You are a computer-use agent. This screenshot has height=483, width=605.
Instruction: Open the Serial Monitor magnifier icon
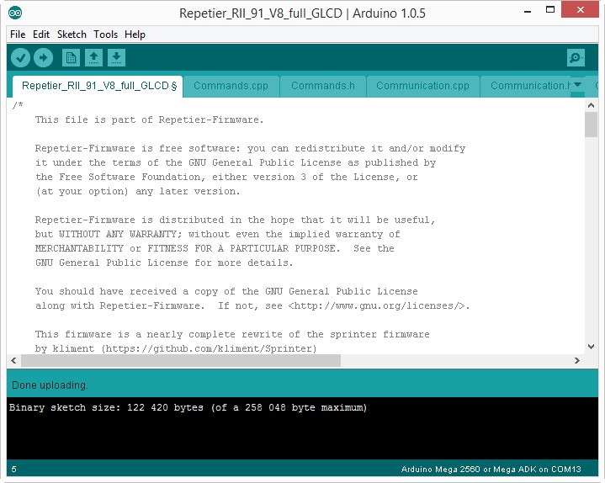pos(576,58)
